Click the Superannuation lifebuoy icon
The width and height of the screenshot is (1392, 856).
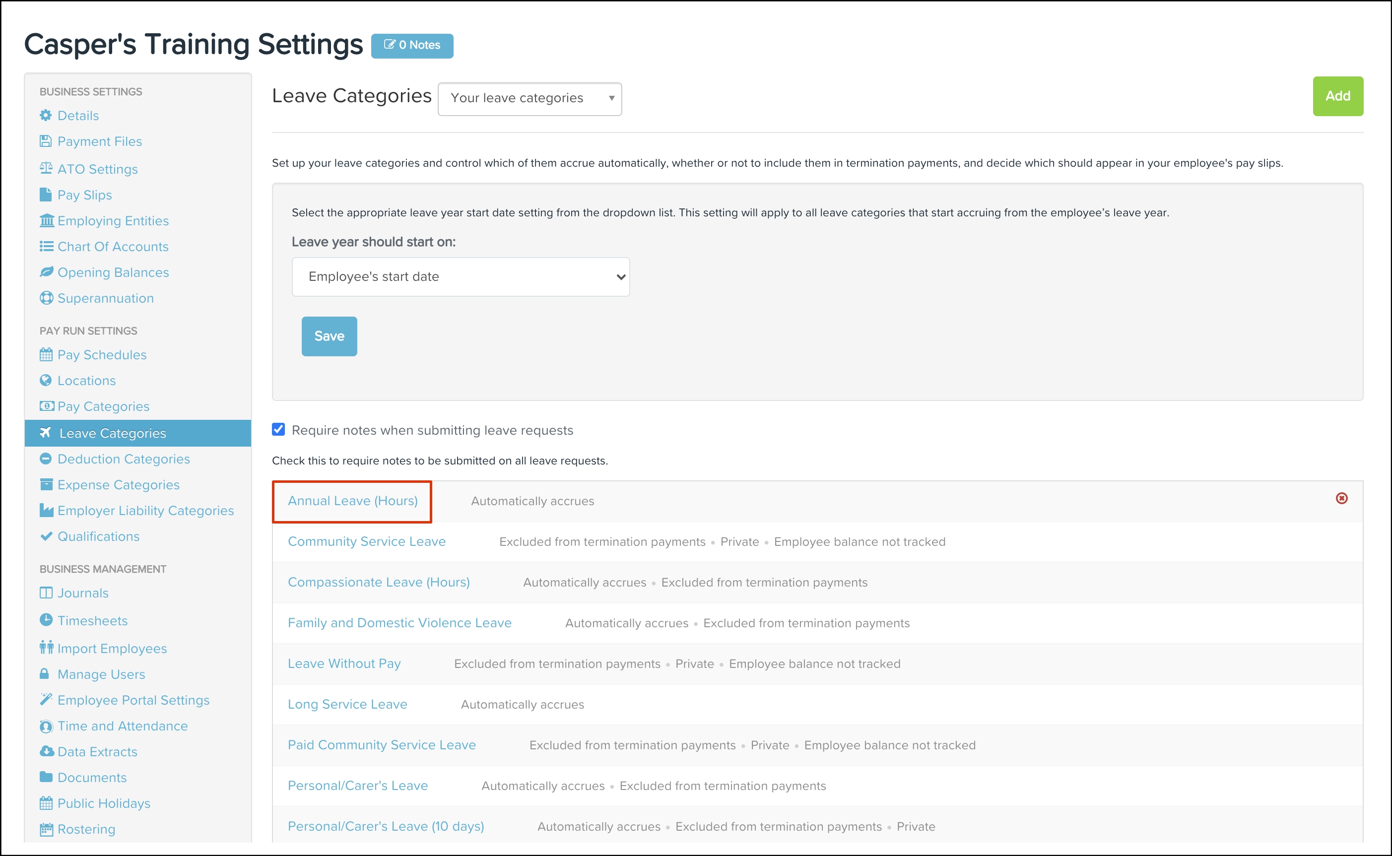point(46,298)
